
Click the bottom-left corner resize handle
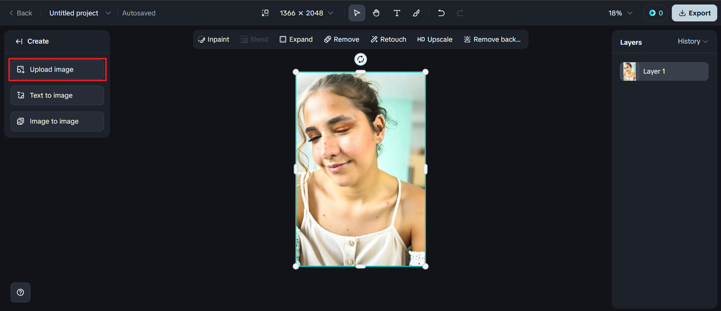(x=296, y=266)
